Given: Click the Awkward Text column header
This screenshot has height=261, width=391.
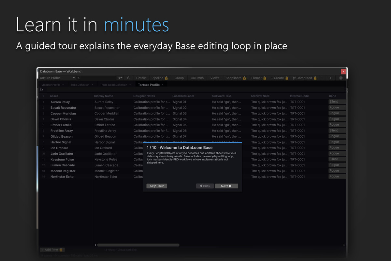Looking at the screenshot, I should [x=222, y=96].
